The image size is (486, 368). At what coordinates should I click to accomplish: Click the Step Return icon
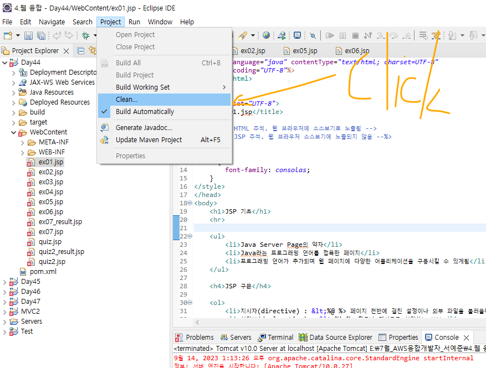pyautogui.click(x=407, y=35)
